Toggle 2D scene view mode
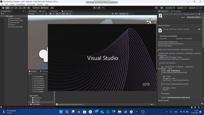 coord(46,14)
